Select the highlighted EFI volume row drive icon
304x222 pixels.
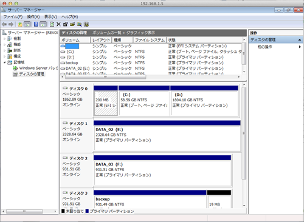(x=63, y=46)
